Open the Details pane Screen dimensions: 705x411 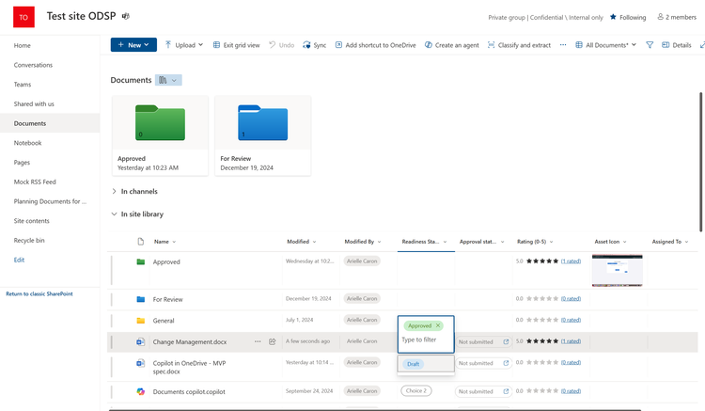point(677,45)
